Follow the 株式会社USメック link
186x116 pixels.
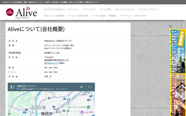tap(51, 63)
